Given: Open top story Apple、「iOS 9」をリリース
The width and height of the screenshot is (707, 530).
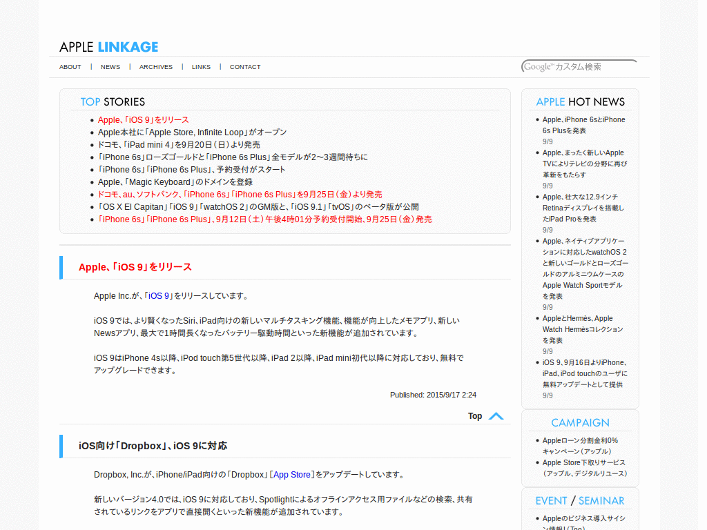Looking at the screenshot, I should coord(144,120).
